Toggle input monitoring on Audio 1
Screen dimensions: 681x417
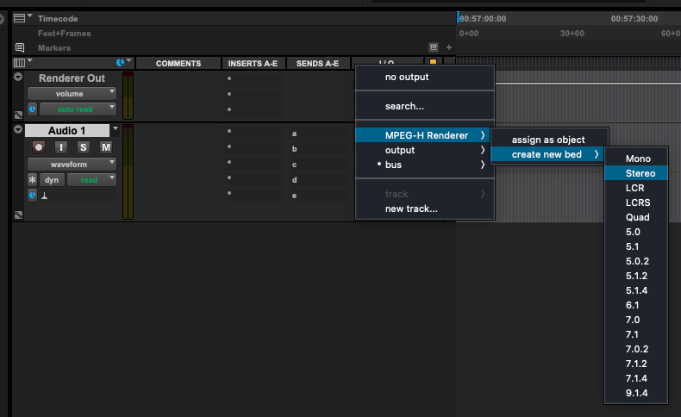pyautogui.click(x=61, y=147)
